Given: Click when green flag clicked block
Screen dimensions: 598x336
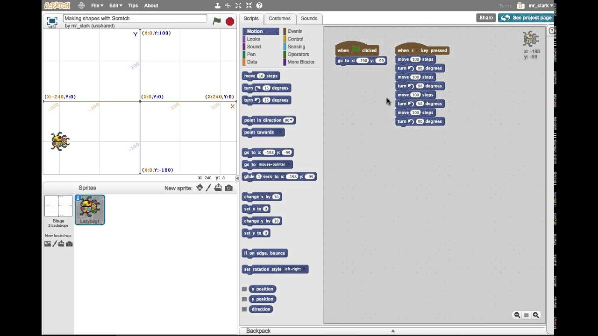Looking at the screenshot, I should (x=357, y=49).
